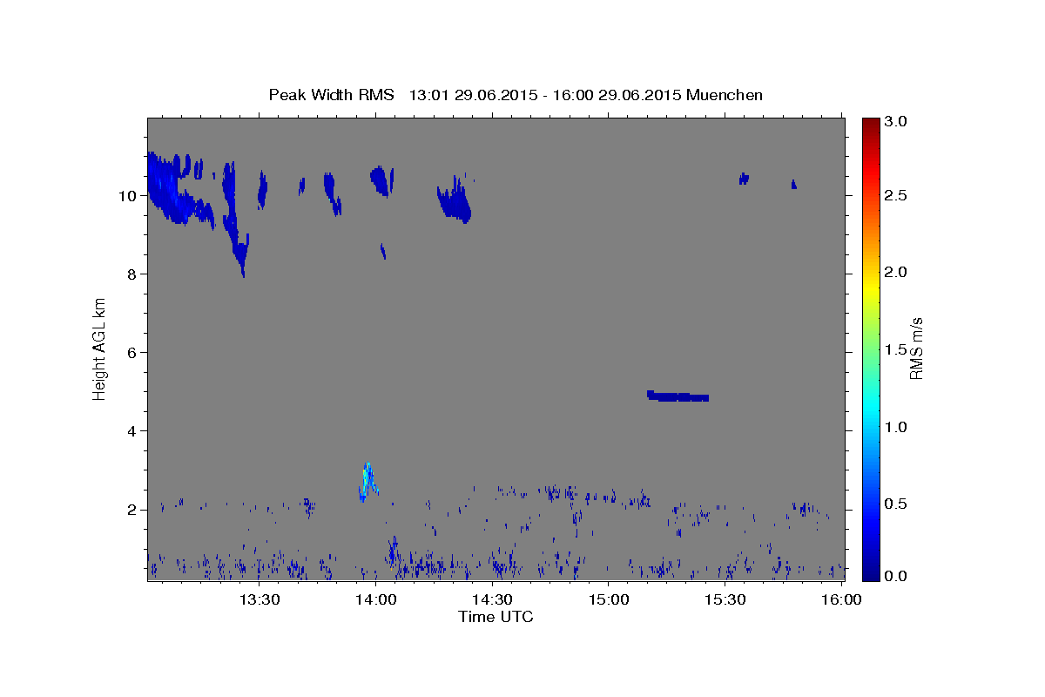Click the height tick label 8

pos(133,274)
